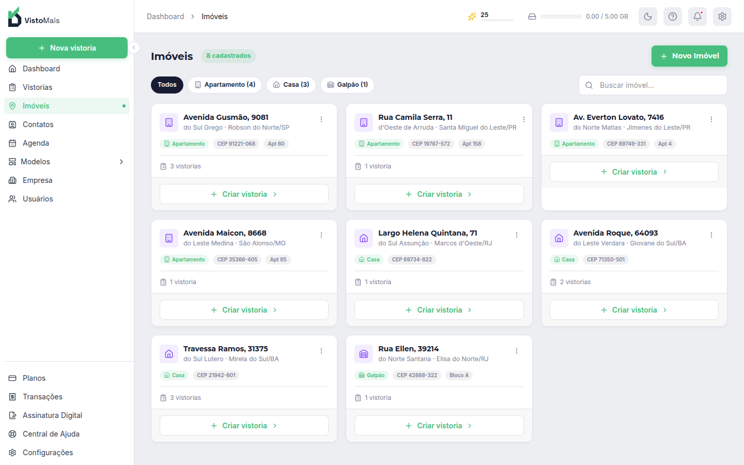Image resolution: width=744 pixels, height=465 pixels.
Task: Open Usuários in the sidebar
Action: 67,199
